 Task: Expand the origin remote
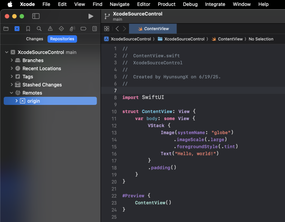coord(17,101)
